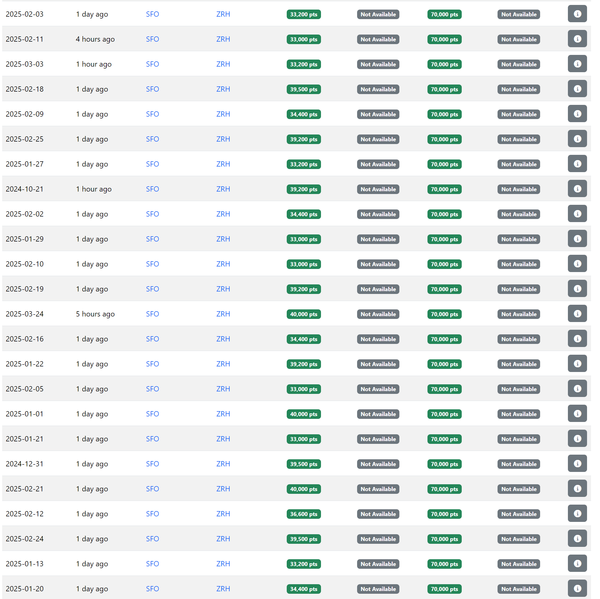Click info icon on 2025-02-18 row
Image resolution: width=600 pixels, height=599 pixels.
[x=577, y=89]
